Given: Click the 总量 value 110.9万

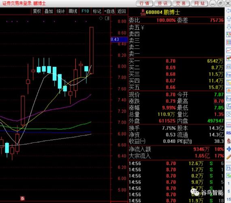Looking at the screenshot, I should click(166, 114).
